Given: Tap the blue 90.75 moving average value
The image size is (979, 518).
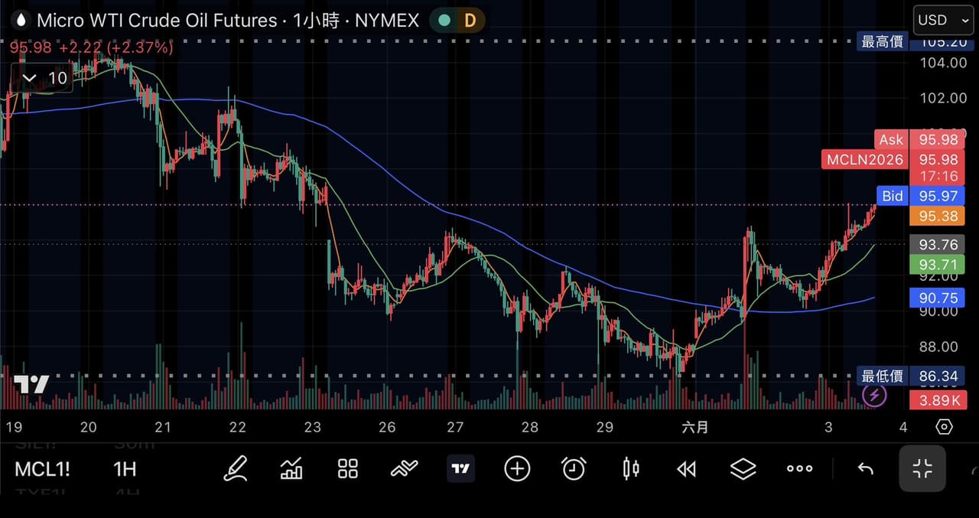Looking at the screenshot, I should 938,298.
